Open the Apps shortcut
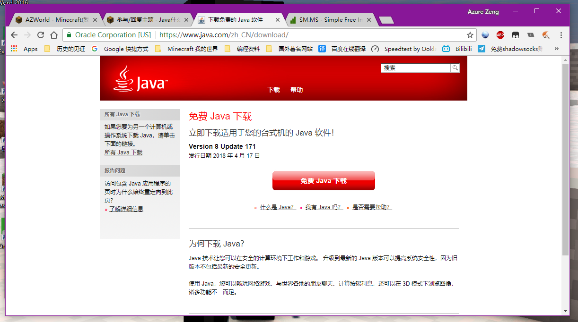 24,49
